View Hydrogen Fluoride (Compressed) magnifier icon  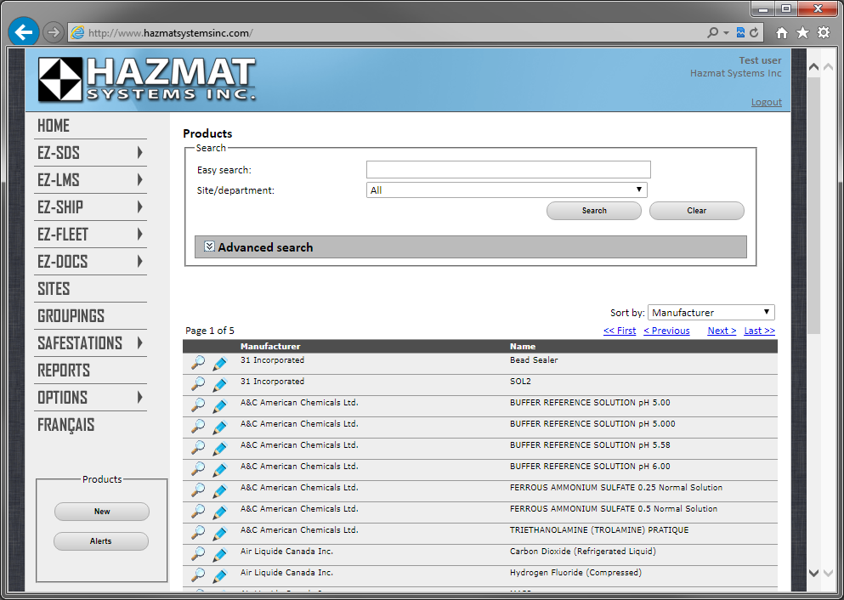[197, 575]
